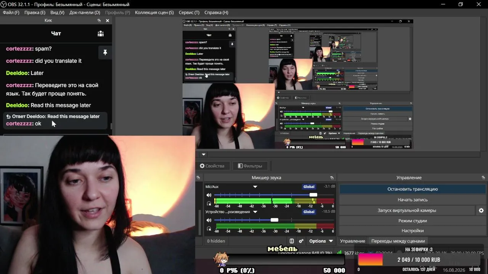This screenshot has height=274, width=488.
Task: Open the desktop audio device dropdown arrow
Action: pos(255,212)
